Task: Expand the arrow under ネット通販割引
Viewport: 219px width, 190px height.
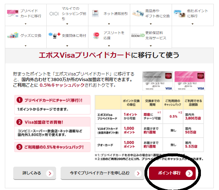Action: 109,24
